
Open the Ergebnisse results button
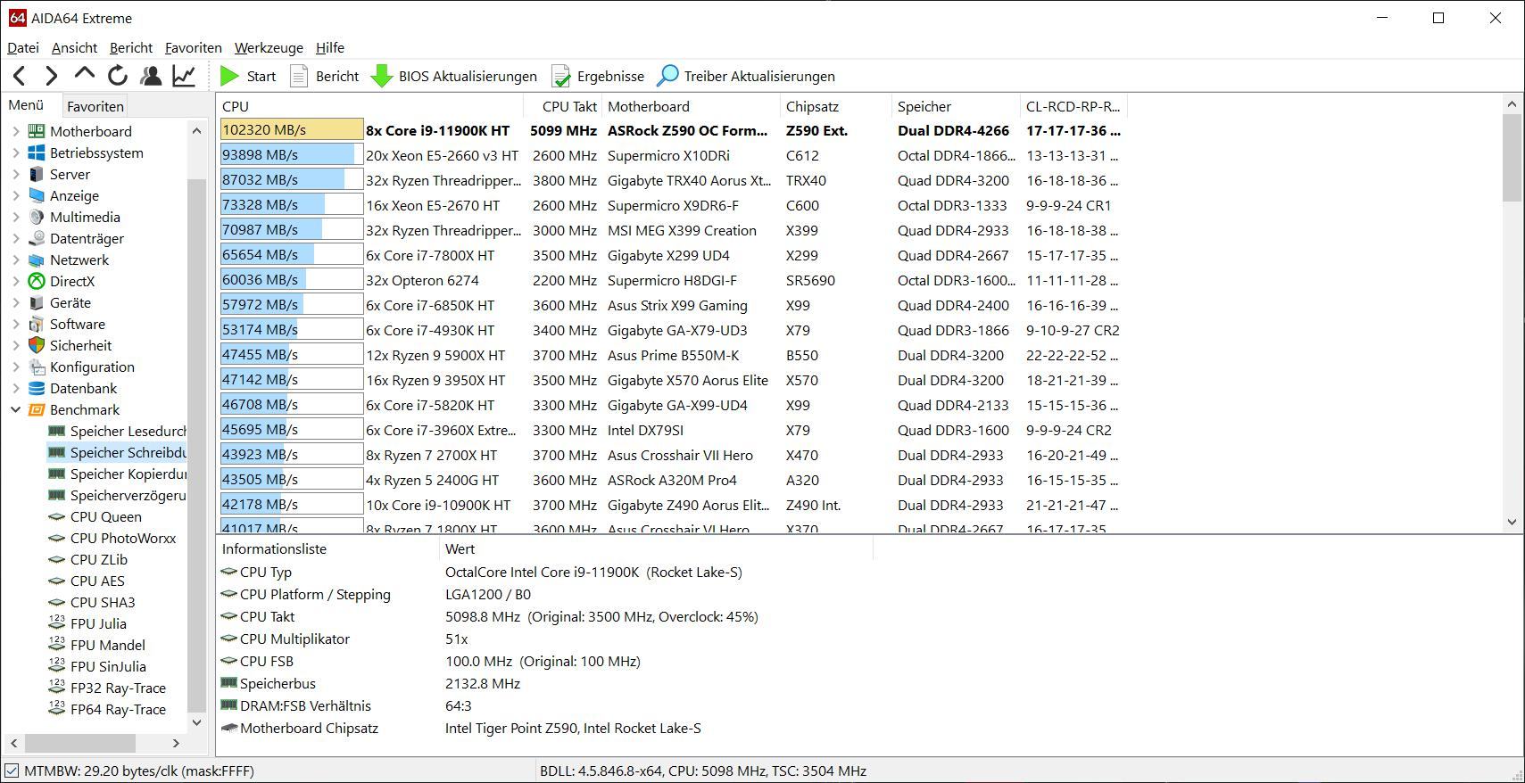click(x=598, y=76)
